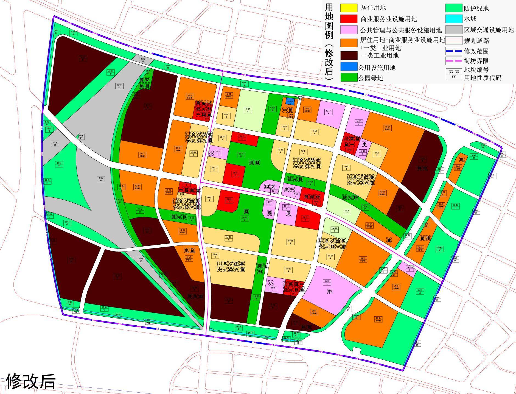Click the parking P icon in park parcel 03-14
The height and width of the screenshot is (394, 516).
click(x=257, y=163)
